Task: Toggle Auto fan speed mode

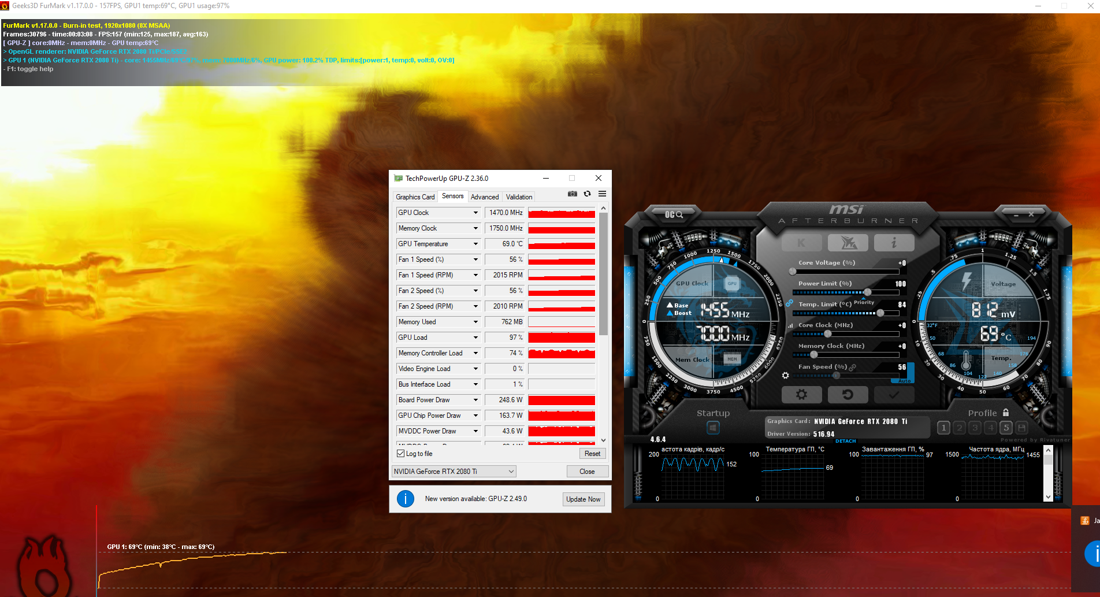Action: [904, 381]
